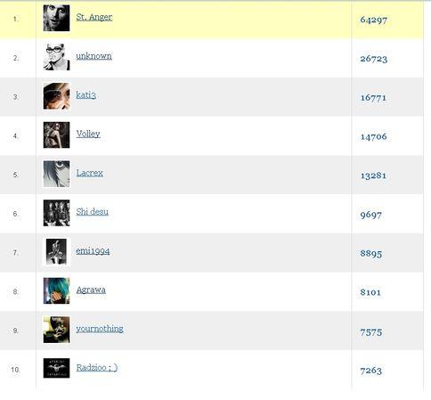The width and height of the screenshot is (431, 400).
Task: Open yournothing's avatar thumbnail
Action: pyautogui.click(x=56, y=330)
